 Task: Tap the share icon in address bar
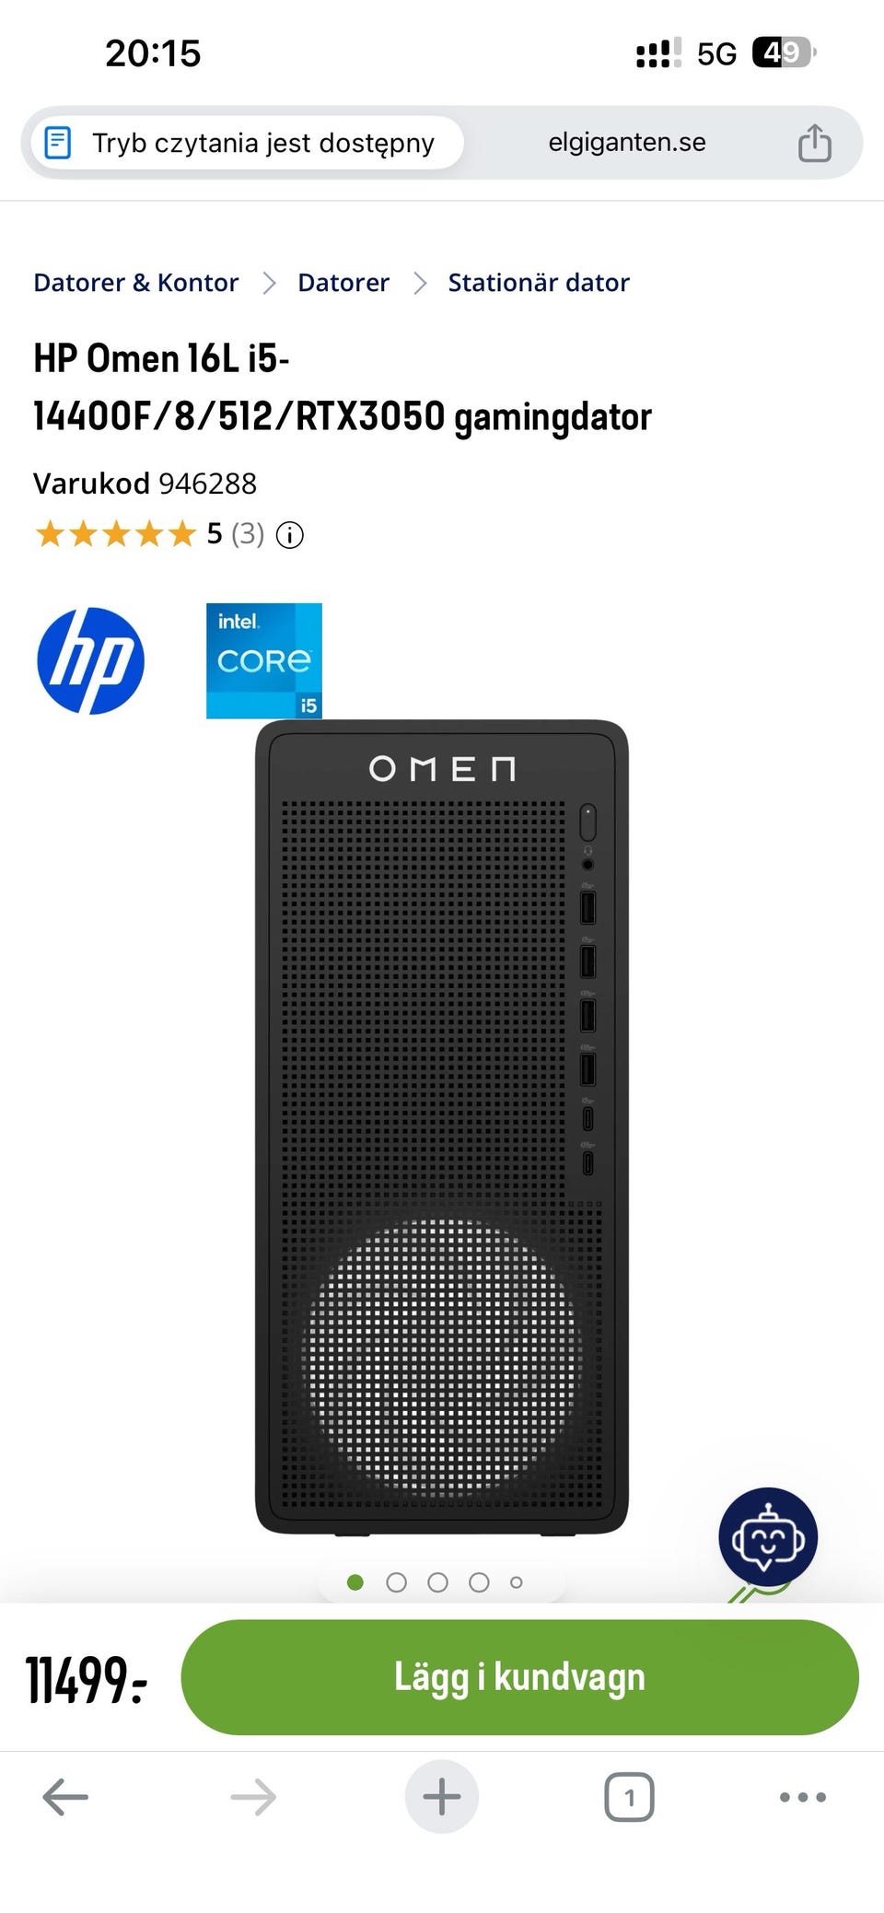814,143
